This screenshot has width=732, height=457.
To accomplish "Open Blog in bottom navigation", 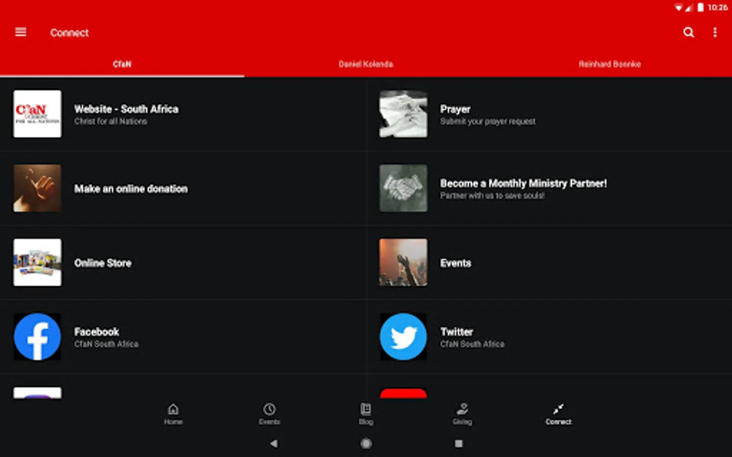I will click(366, 414).
